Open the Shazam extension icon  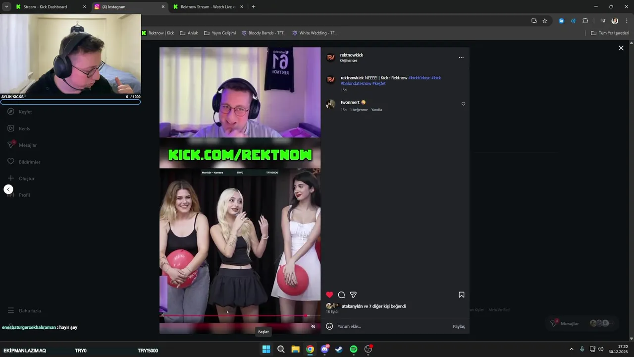[x=561, y=21]
